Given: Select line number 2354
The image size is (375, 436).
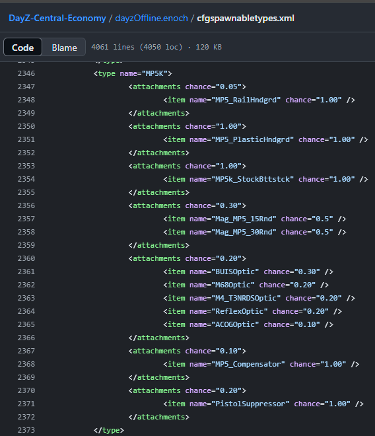Looking at the screenshot, I should (x=26, y=179).
